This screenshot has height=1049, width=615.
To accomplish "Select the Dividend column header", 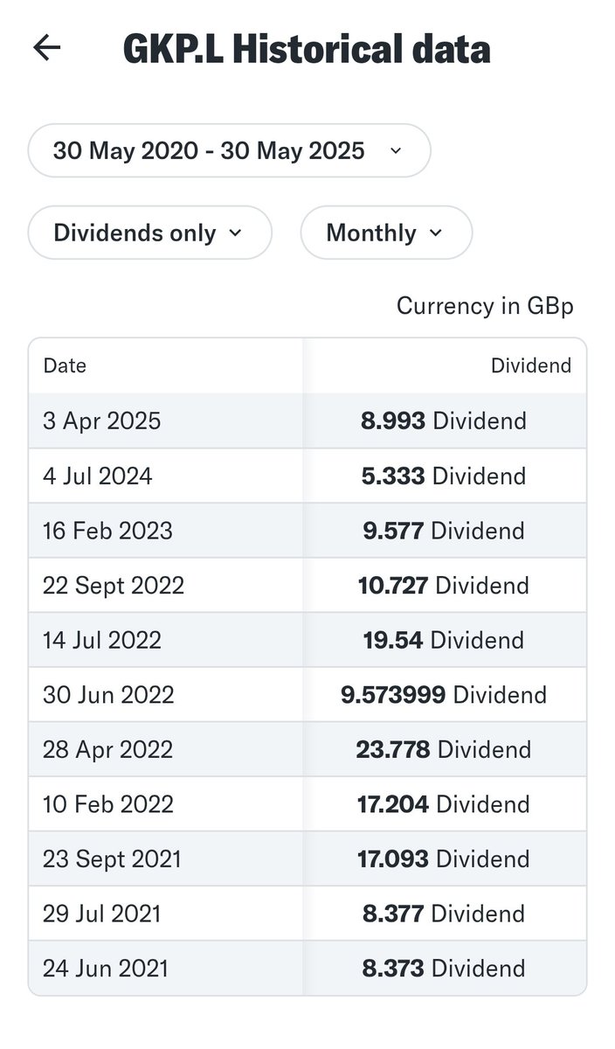I will tap(531, 365).
